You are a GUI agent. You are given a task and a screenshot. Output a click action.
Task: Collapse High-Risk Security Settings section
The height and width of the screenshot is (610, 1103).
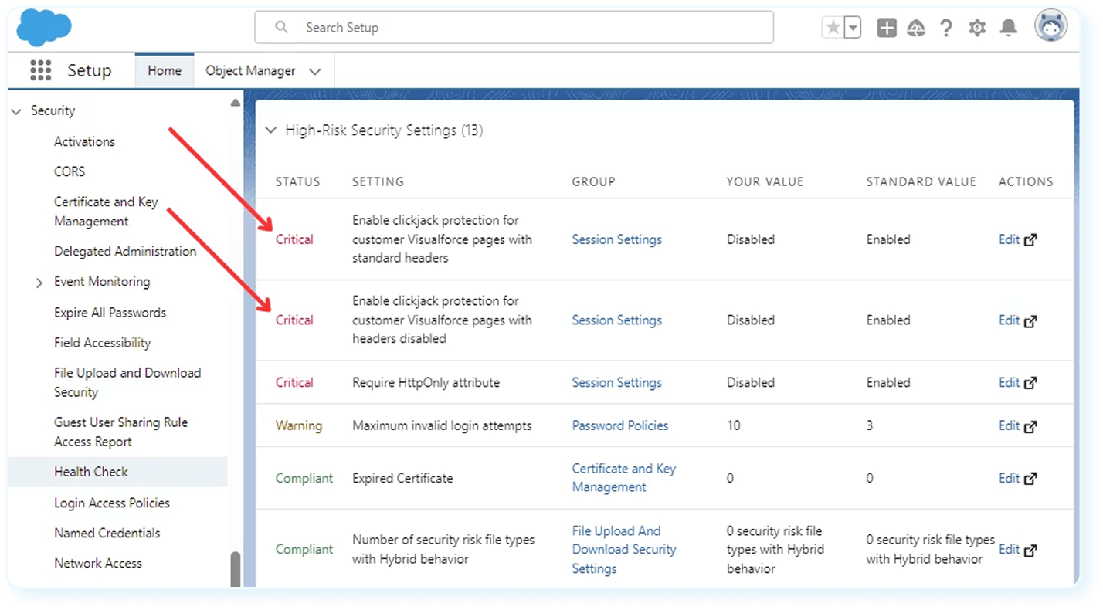(x=270, y=130)
